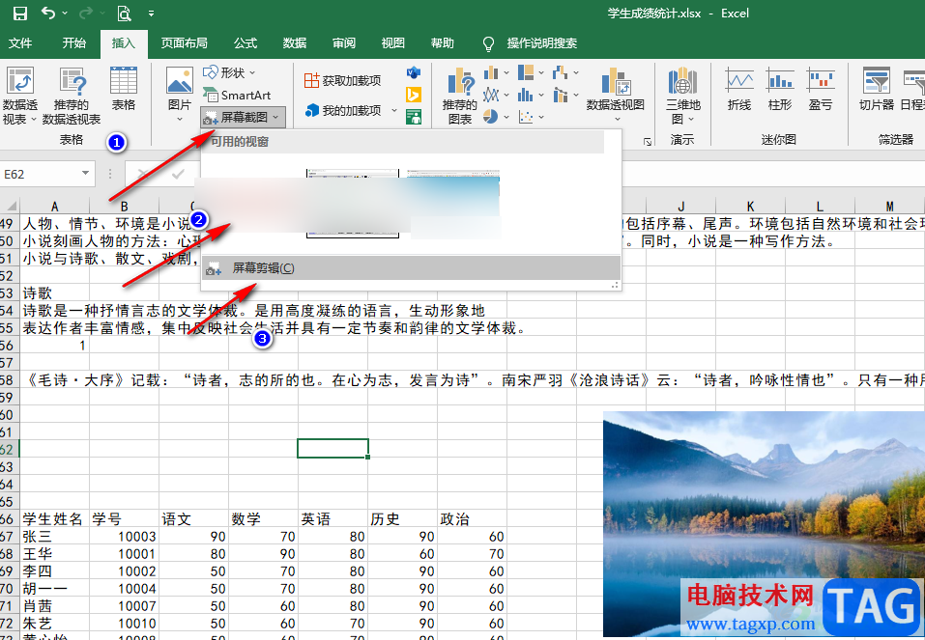
Task: Switch to the 页面布局 ribbon tab
Action: [x=184, y=43]
